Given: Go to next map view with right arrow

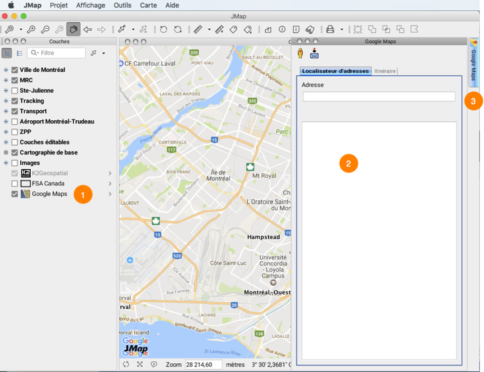Looking at the screenshot, I should (101, 30).
